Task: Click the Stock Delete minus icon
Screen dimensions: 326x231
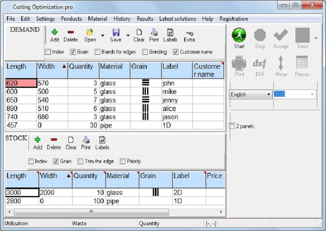Action: pos(54,139)
